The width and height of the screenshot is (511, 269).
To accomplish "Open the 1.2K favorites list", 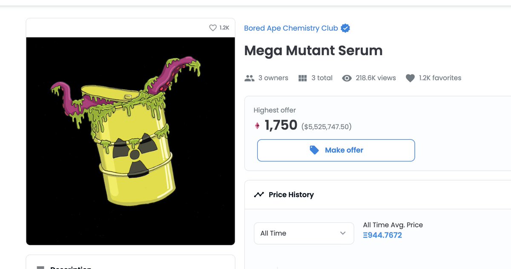I will click(440, 78).
